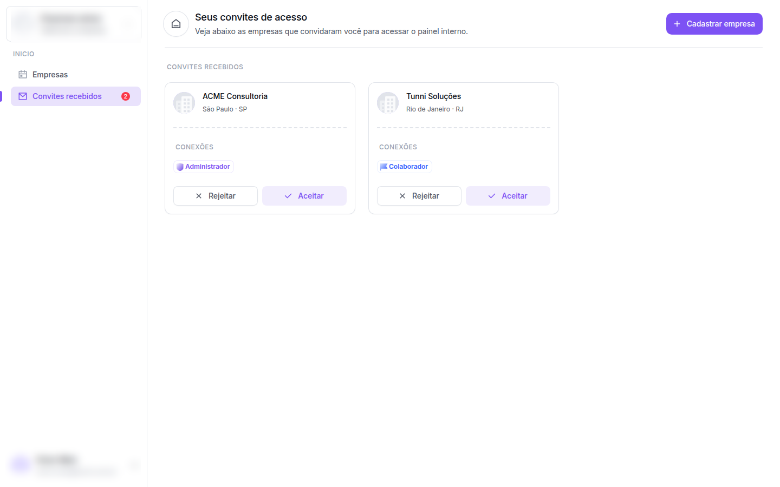Image resolution: width=780 pixels, height=487 pixels.
Task: Click the Cadastrar empresa button
Action: [x=714, y=24]
